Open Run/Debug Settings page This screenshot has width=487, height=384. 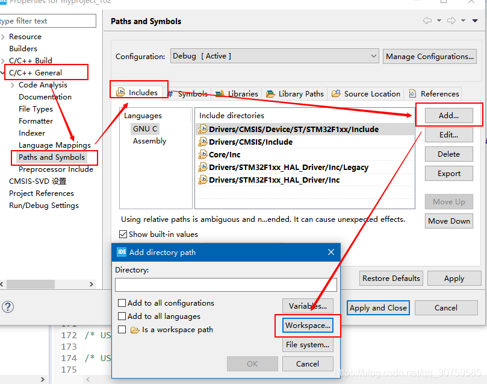(x=44, y=206)
